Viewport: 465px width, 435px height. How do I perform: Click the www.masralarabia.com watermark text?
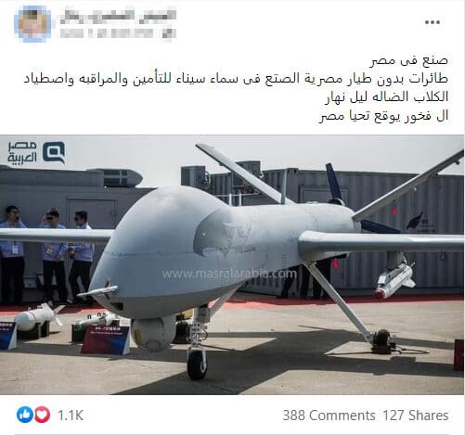pyautogui.click(x=229, y=274)
